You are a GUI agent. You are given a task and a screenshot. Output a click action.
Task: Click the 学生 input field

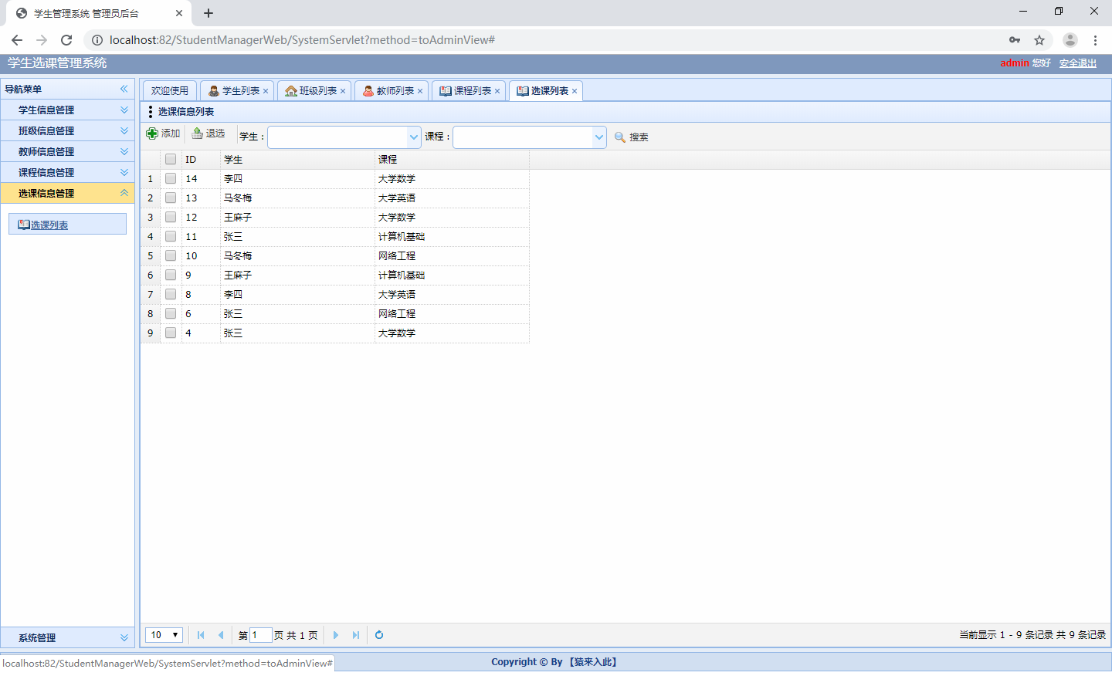click(337, 137)
